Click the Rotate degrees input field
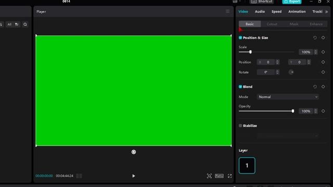Image resolution: width=333 pixels, height=187 pixels. (266, 72)
